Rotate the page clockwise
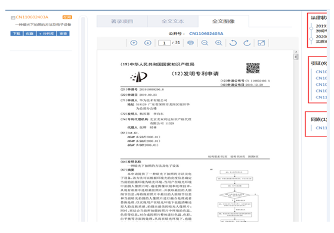 [x=247, y=43]
